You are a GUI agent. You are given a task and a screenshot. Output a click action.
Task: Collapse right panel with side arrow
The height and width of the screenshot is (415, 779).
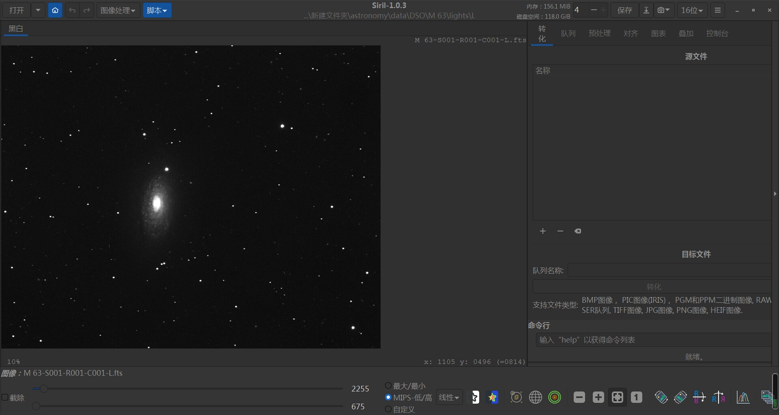[x=775, y=194]
